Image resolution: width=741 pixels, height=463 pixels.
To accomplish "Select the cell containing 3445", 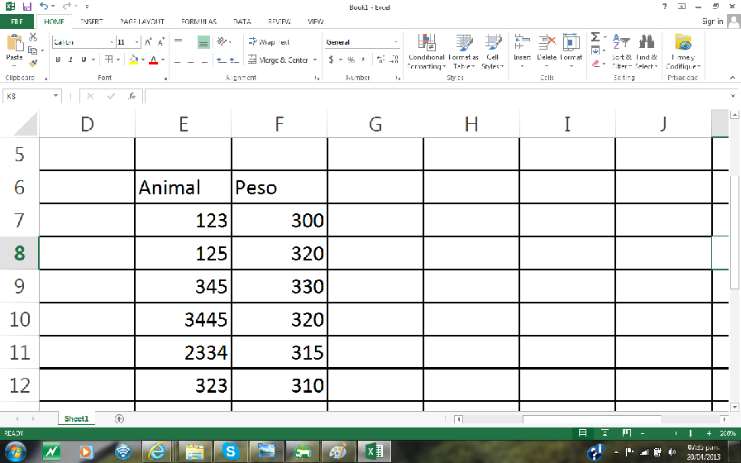I will coord(184,319).
